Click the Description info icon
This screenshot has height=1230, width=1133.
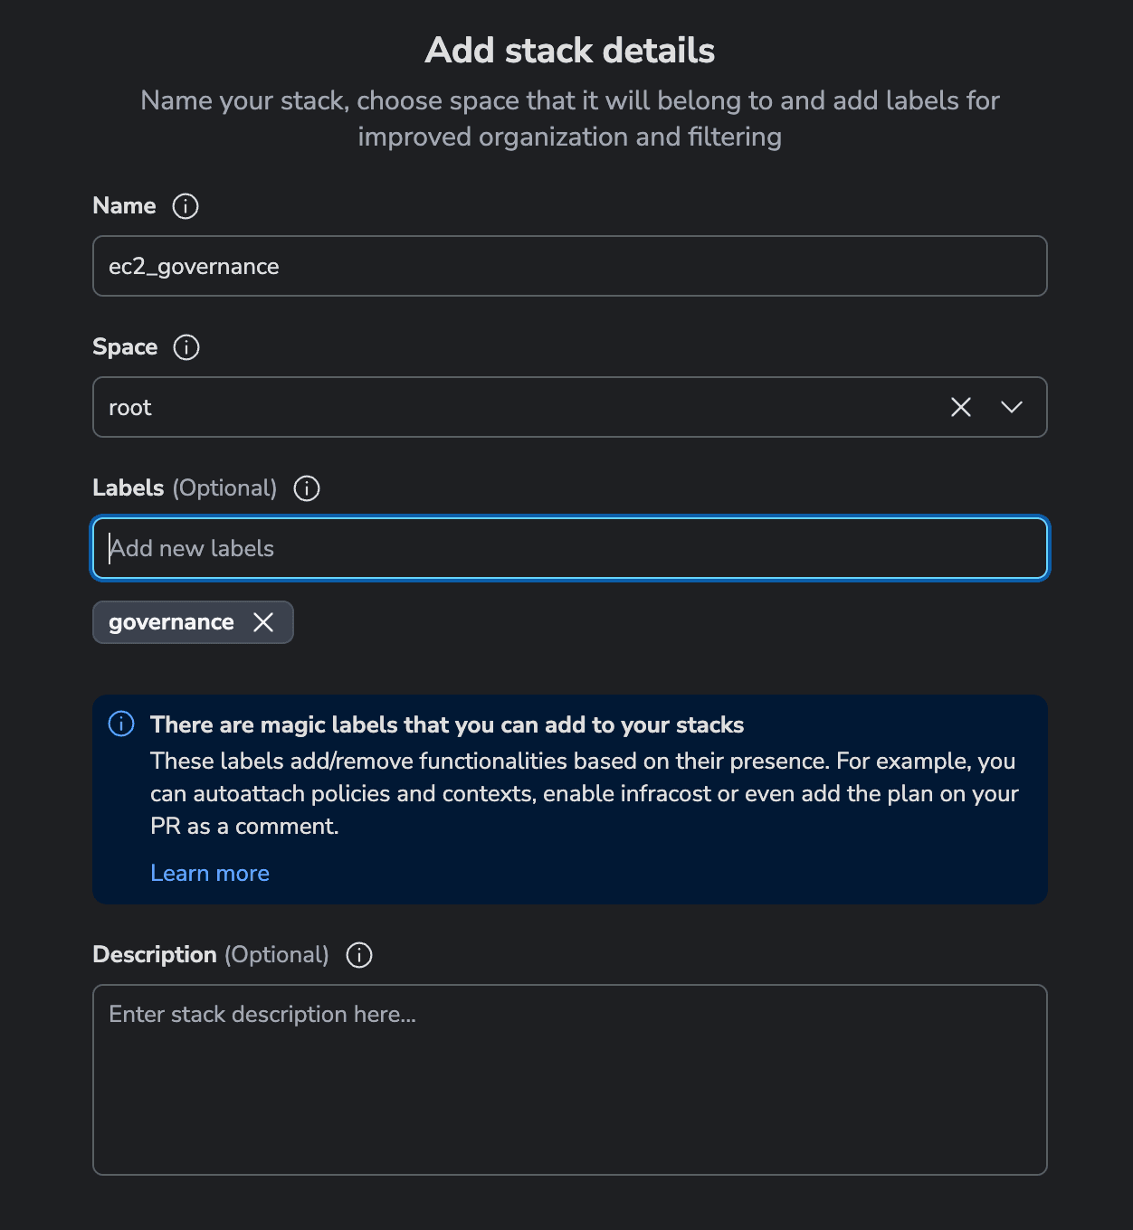coord(359,955)
